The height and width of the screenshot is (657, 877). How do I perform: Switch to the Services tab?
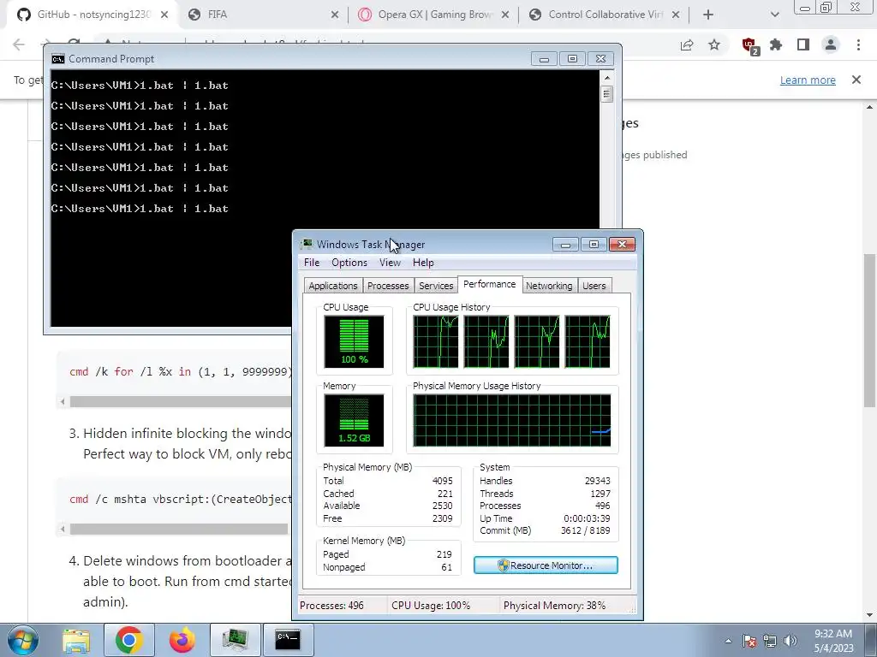(x=436, y=286)
